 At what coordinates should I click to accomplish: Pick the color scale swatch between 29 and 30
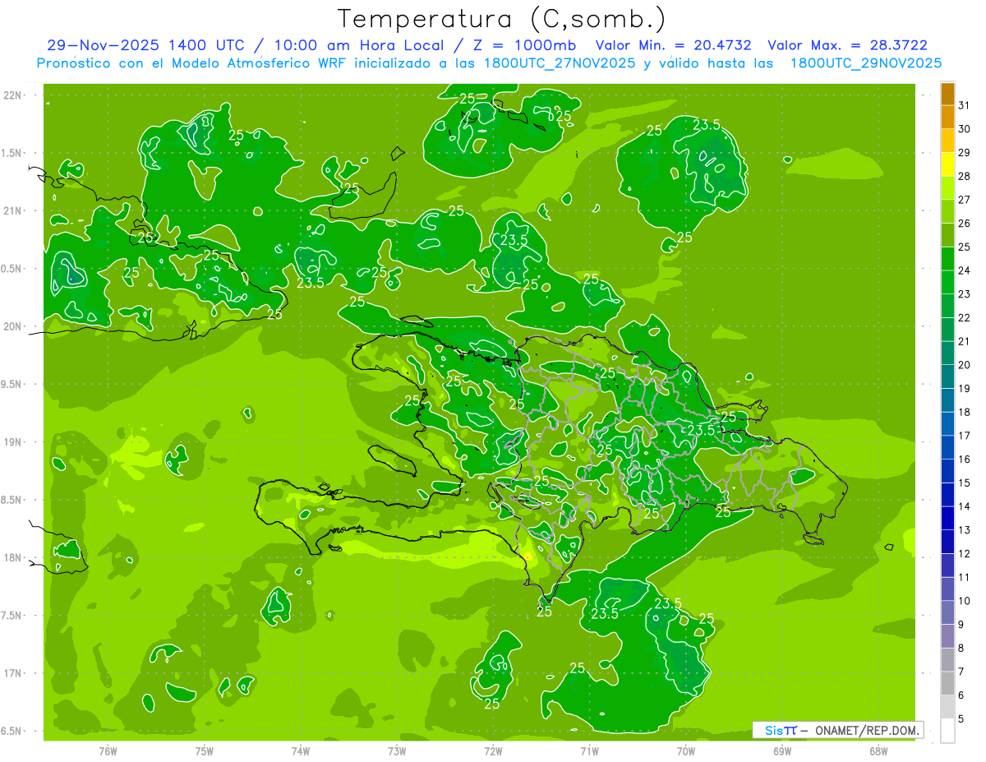point(947,141)
